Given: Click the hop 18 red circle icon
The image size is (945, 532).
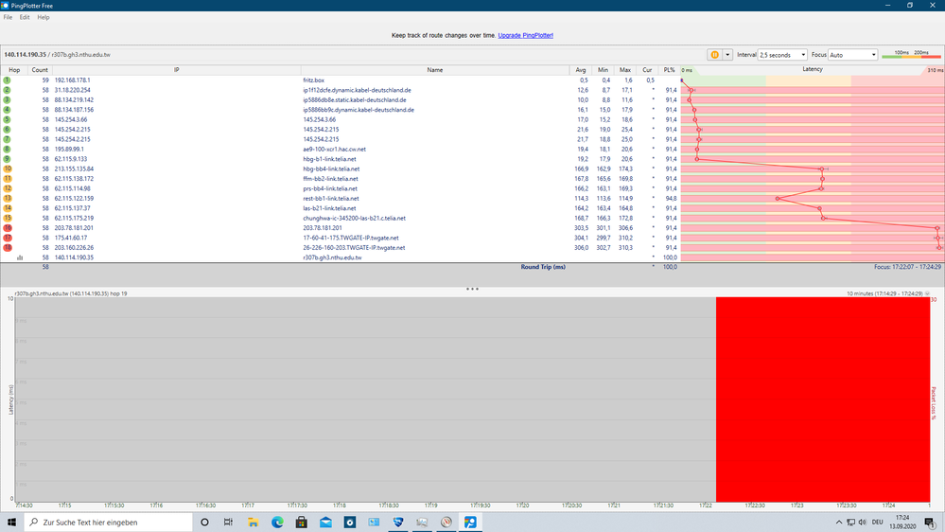Looking at the screenshot, I should click(x=8, y=247).
